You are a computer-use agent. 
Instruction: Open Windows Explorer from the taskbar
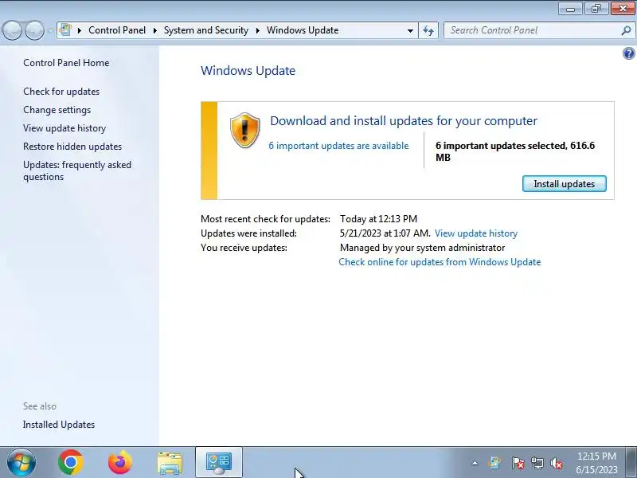tap(170, 463)
